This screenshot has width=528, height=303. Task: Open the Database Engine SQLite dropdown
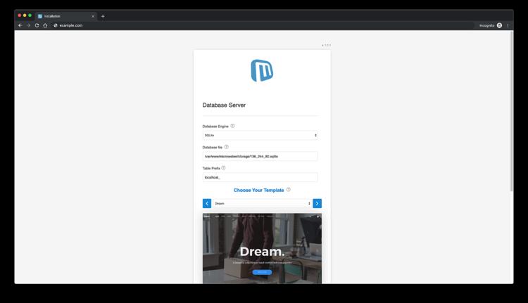click(x=260, y=135)
